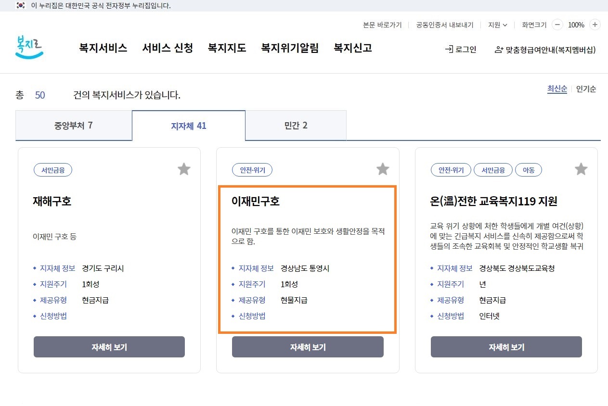The image size is (608, 406).
Task: Toggle the favorite star on 이재민구호 card
Action: click(x=382, y=169)
